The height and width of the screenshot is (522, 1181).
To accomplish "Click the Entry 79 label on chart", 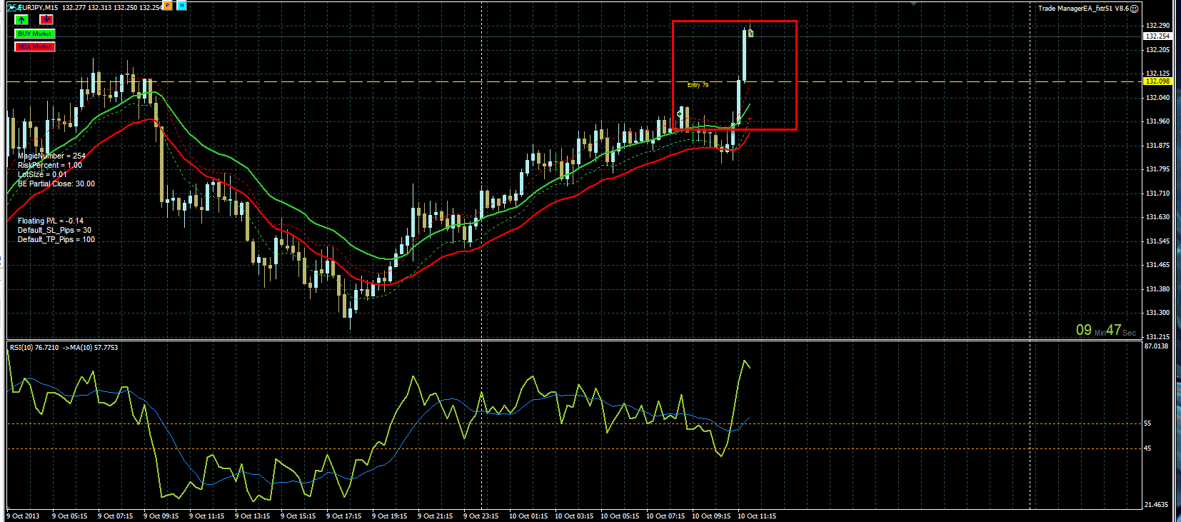I will tap(698, 85).
